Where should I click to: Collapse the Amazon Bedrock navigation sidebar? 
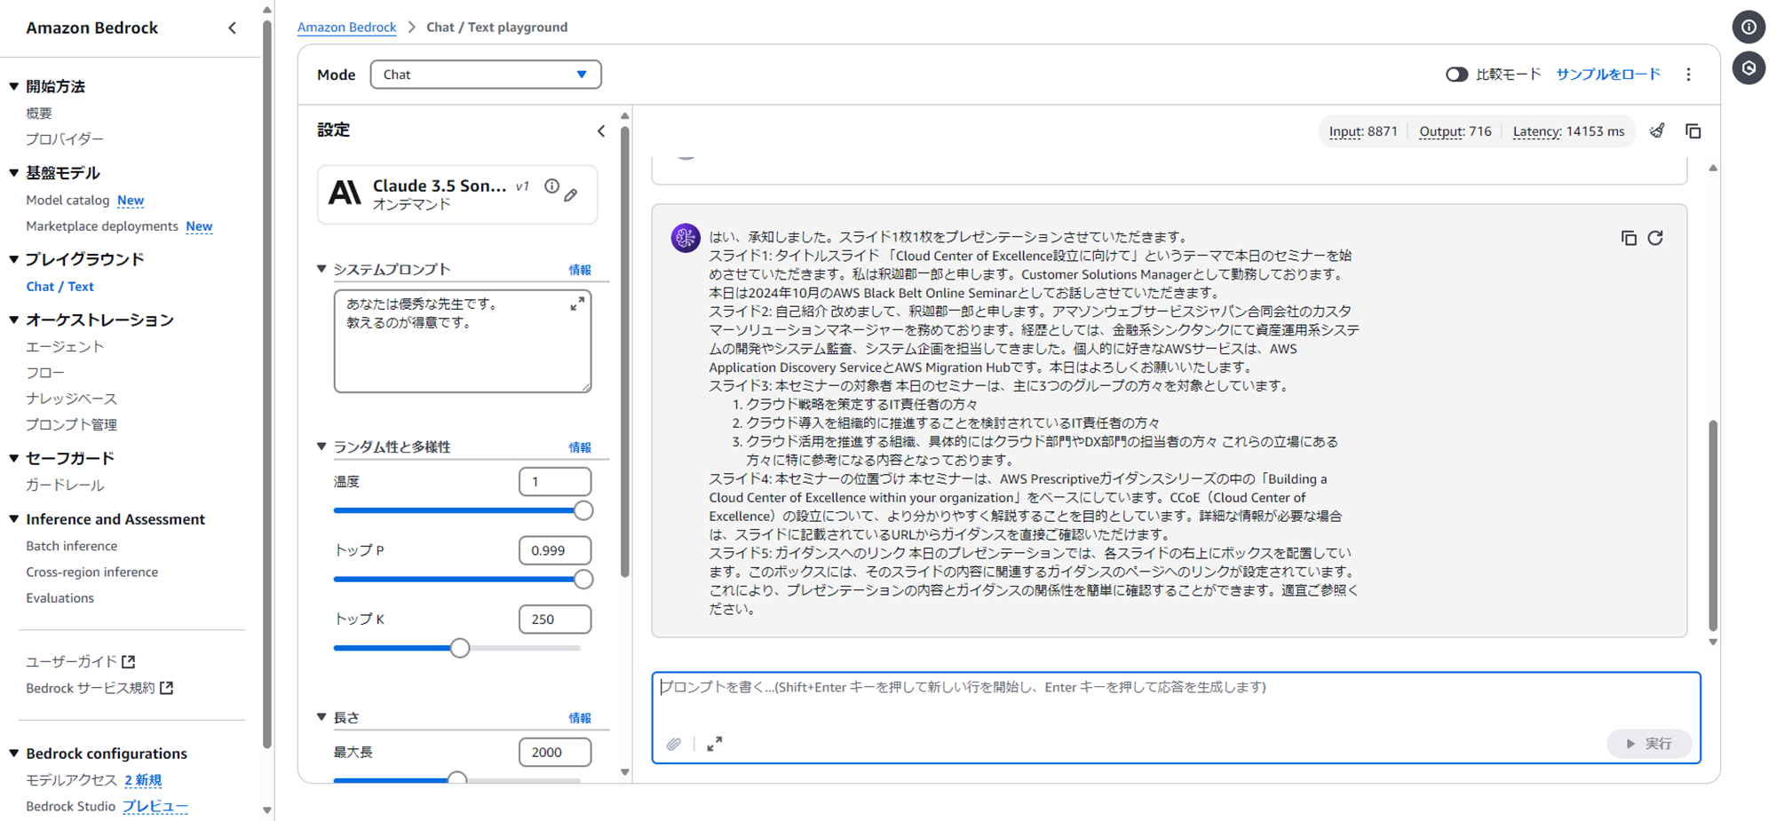click(x=233, y=28)
